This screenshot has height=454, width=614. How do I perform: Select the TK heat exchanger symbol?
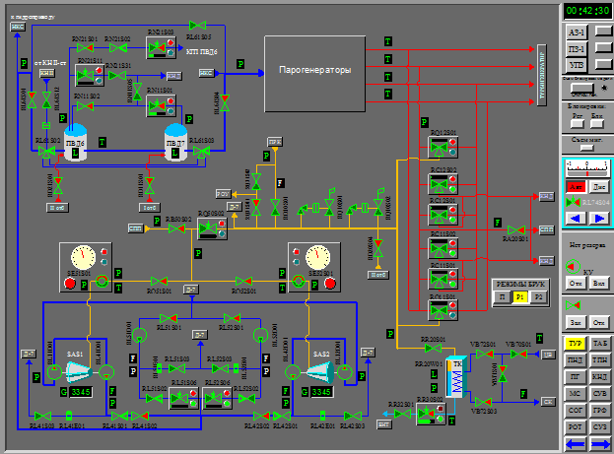(x=456, y=376)
